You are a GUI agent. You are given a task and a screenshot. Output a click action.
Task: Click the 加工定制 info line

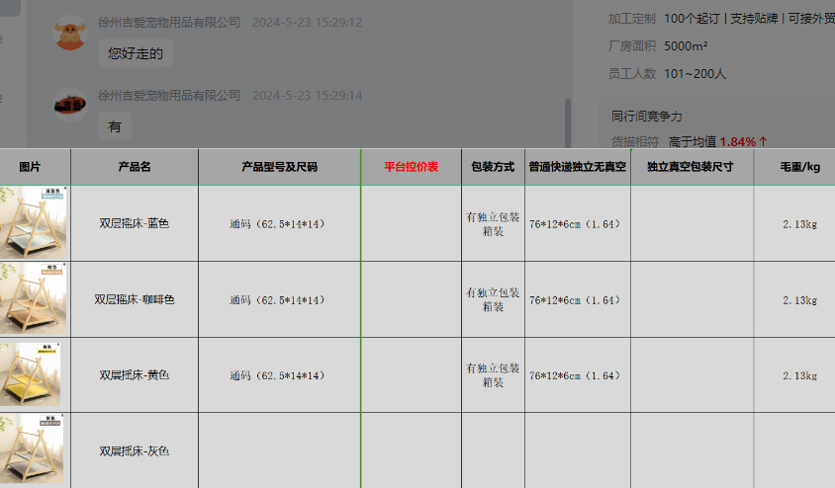721,19
